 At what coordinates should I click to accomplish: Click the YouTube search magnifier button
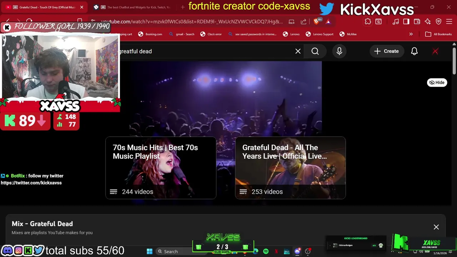315,51
